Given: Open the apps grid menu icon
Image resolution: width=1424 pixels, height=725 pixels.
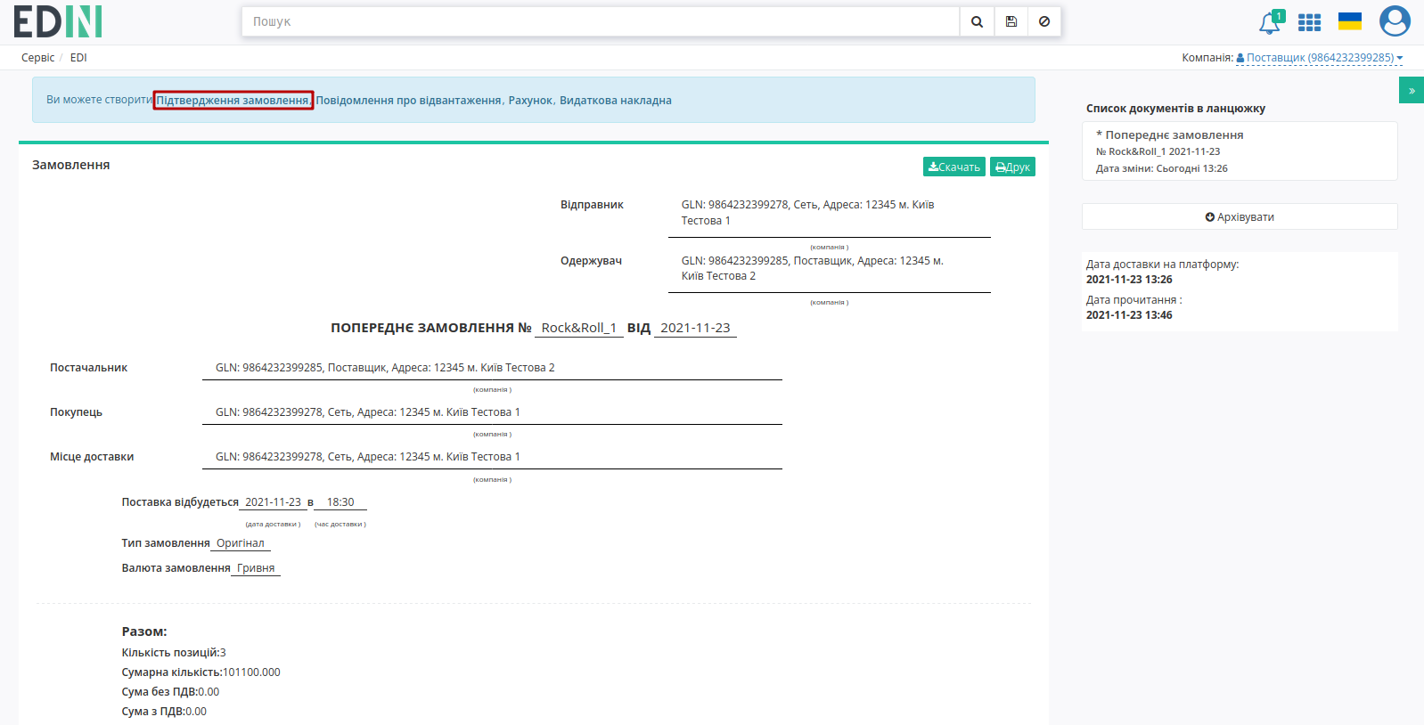Looking at the screenshot, I should click(x=1309, y=22).
